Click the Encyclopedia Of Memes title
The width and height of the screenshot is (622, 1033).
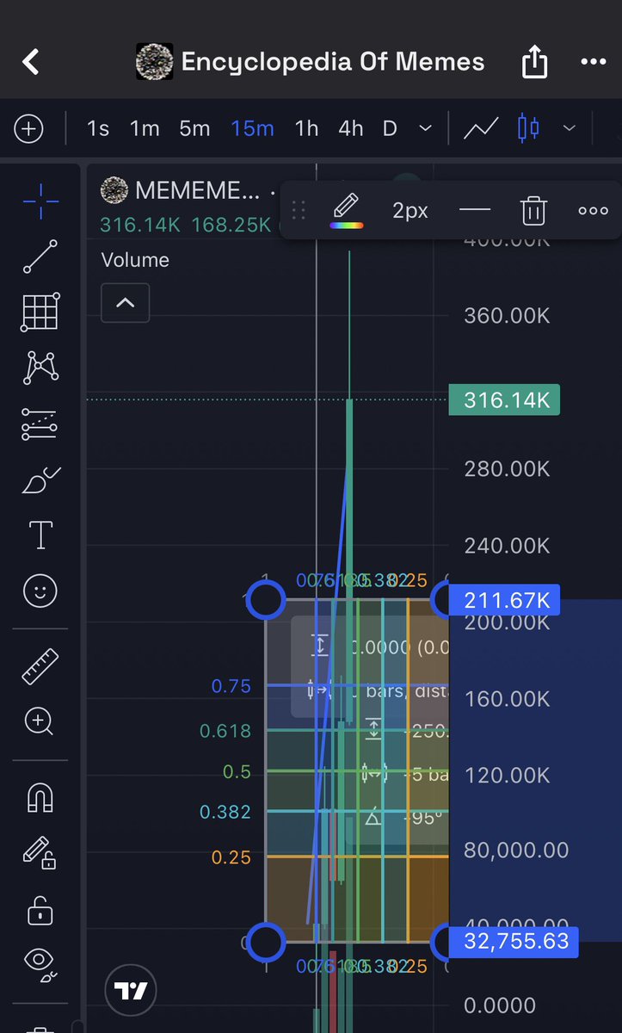(x=333, y=62)
